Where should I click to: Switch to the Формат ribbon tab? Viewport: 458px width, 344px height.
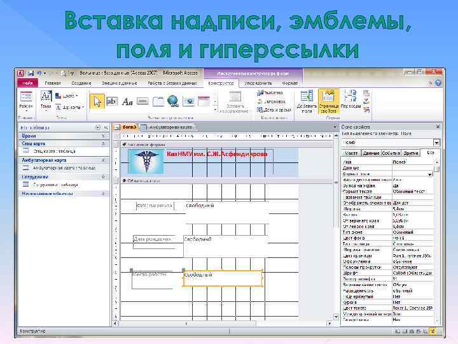[x=290, y=83]
